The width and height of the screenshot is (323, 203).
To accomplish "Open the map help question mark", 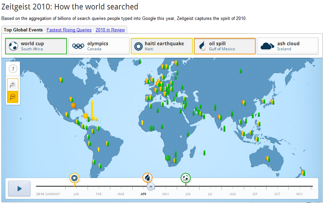I will (13, 69).
